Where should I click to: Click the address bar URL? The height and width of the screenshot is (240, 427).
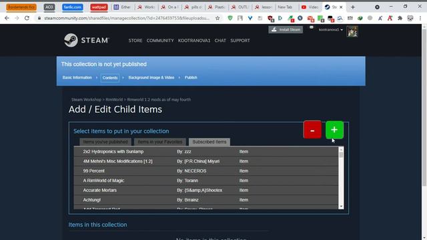click(127, 18)
